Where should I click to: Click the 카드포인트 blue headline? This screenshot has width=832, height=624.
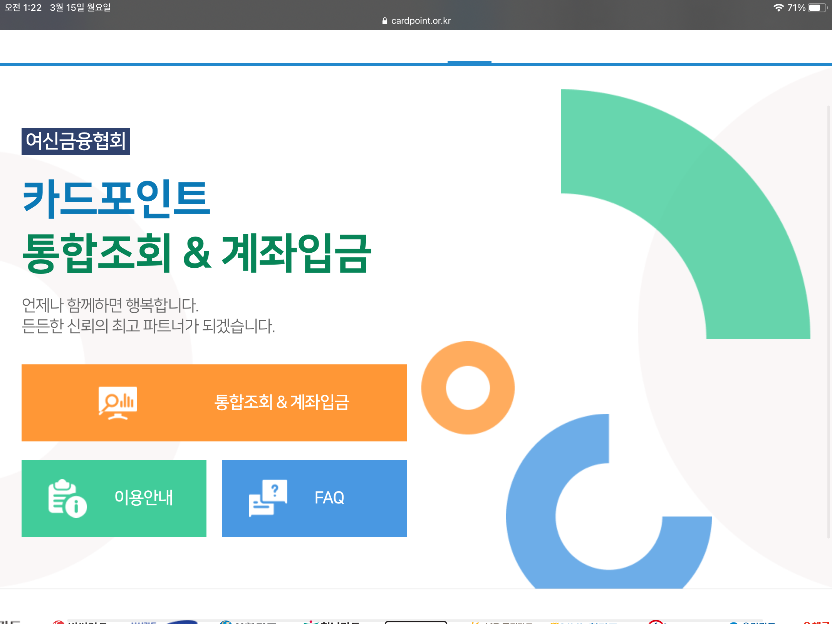tap(116, 199)
